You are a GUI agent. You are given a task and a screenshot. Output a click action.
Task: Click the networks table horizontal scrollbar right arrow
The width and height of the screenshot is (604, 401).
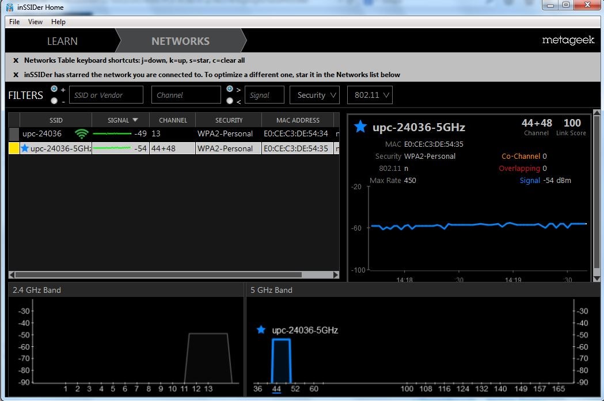point(336,275)
